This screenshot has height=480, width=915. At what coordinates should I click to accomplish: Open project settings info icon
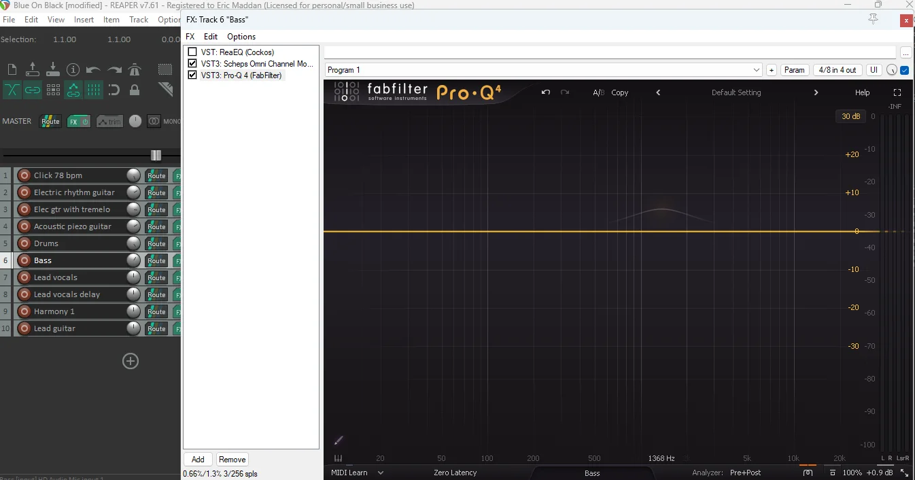coord(73,69)
